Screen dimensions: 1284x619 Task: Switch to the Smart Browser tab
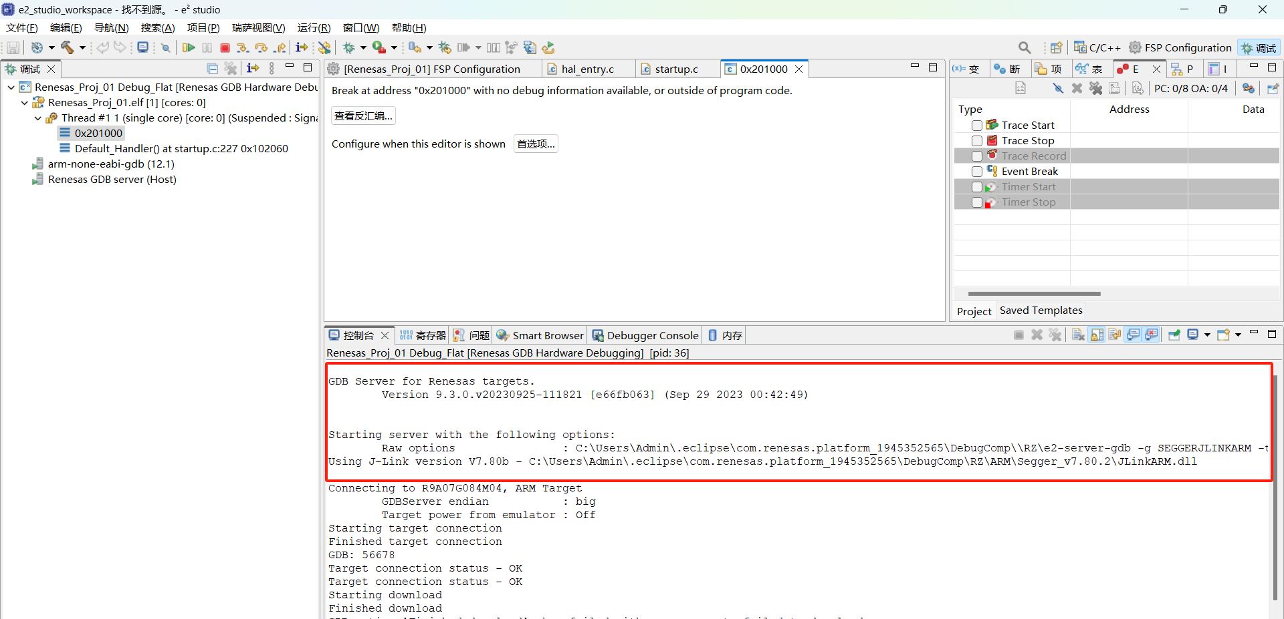540,335
